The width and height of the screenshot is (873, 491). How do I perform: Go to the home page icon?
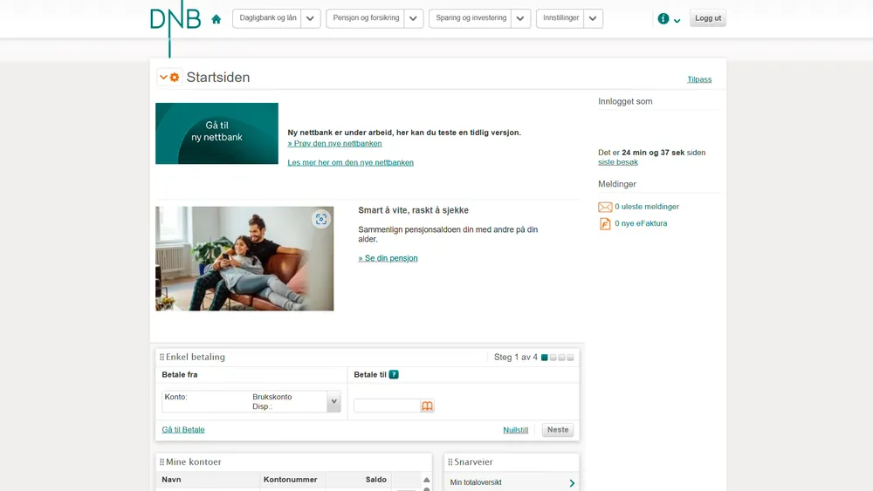(217, 19)
